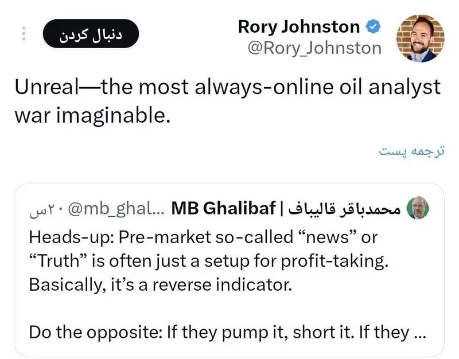The width and height of the screenshot is (459, 359).
Task: Click the blue verified badge beside Rory Johnston
Action: (x=372, y=26)
